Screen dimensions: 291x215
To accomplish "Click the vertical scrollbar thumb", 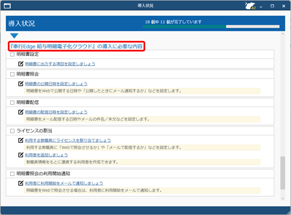I will coord(283,173).
